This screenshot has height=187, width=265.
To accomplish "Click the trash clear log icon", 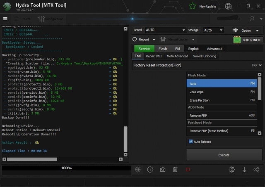I will [175, 170].
